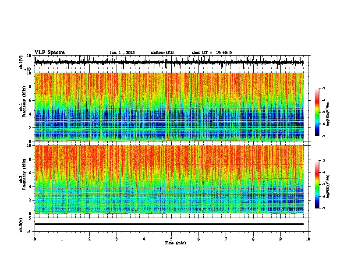The height and width of the screenshot is (268, 347).
Task: Click the time axis tick label "10" at bottom right
Action: [308, 239]
